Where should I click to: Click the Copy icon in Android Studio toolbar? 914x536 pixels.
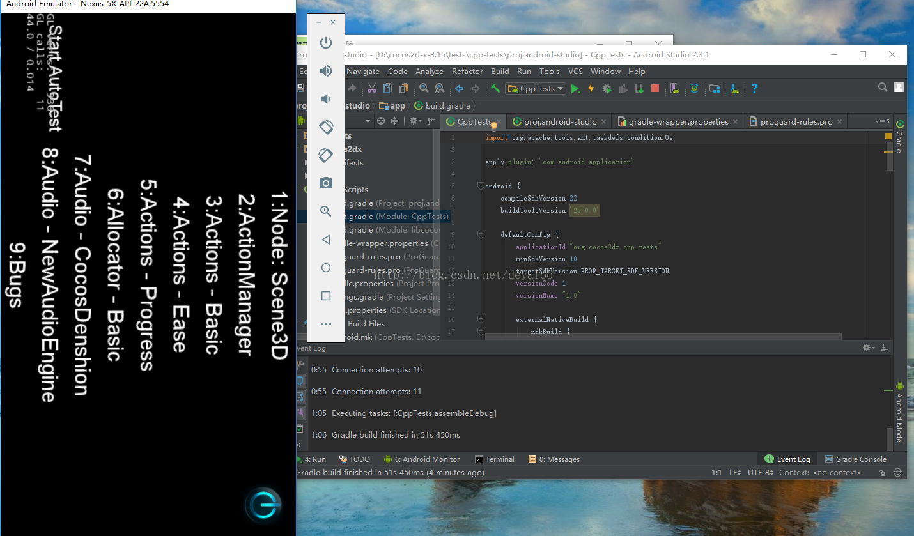(x=388, y=89)
